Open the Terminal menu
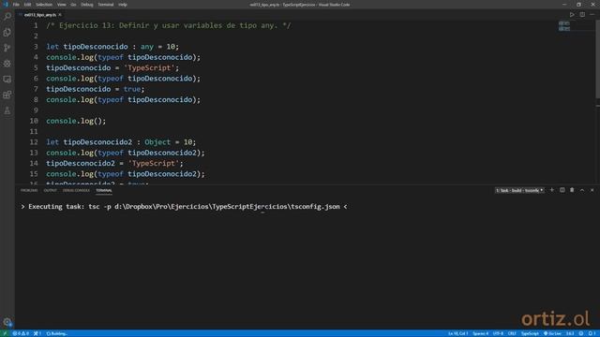600x337 pixels. (x=106, y=5)
